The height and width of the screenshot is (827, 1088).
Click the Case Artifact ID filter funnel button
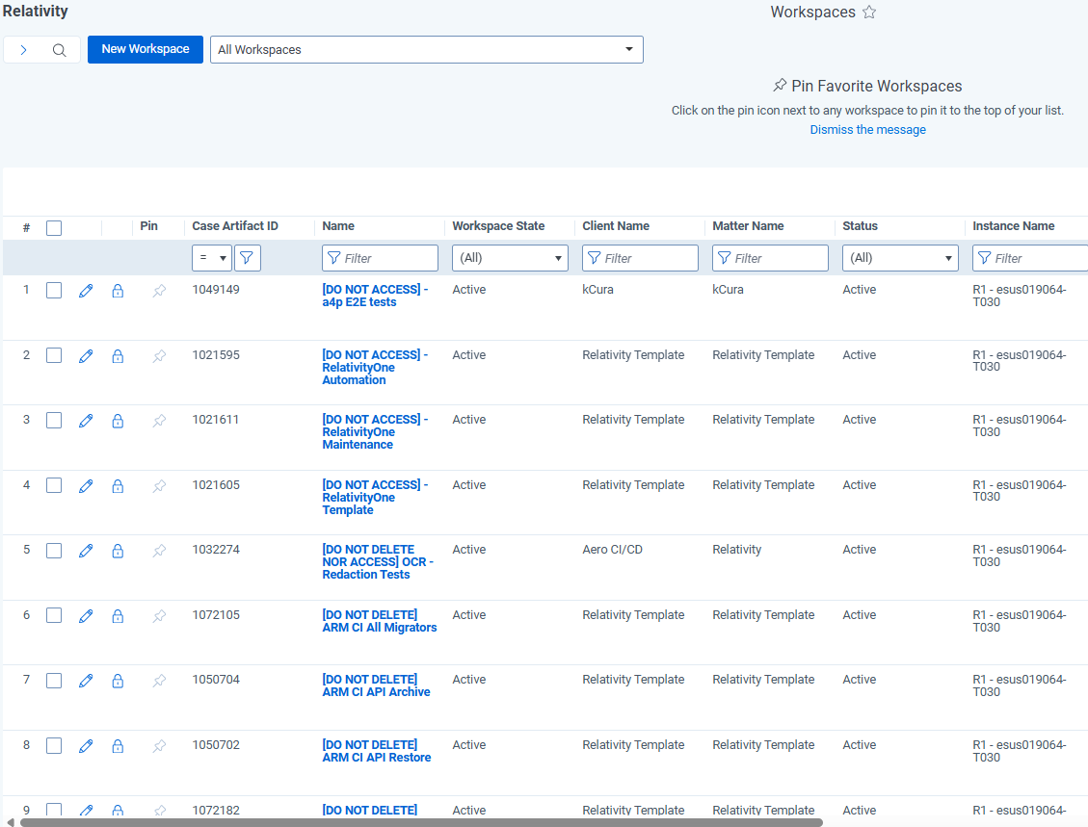pyautogui.click(x=247, y=258)
